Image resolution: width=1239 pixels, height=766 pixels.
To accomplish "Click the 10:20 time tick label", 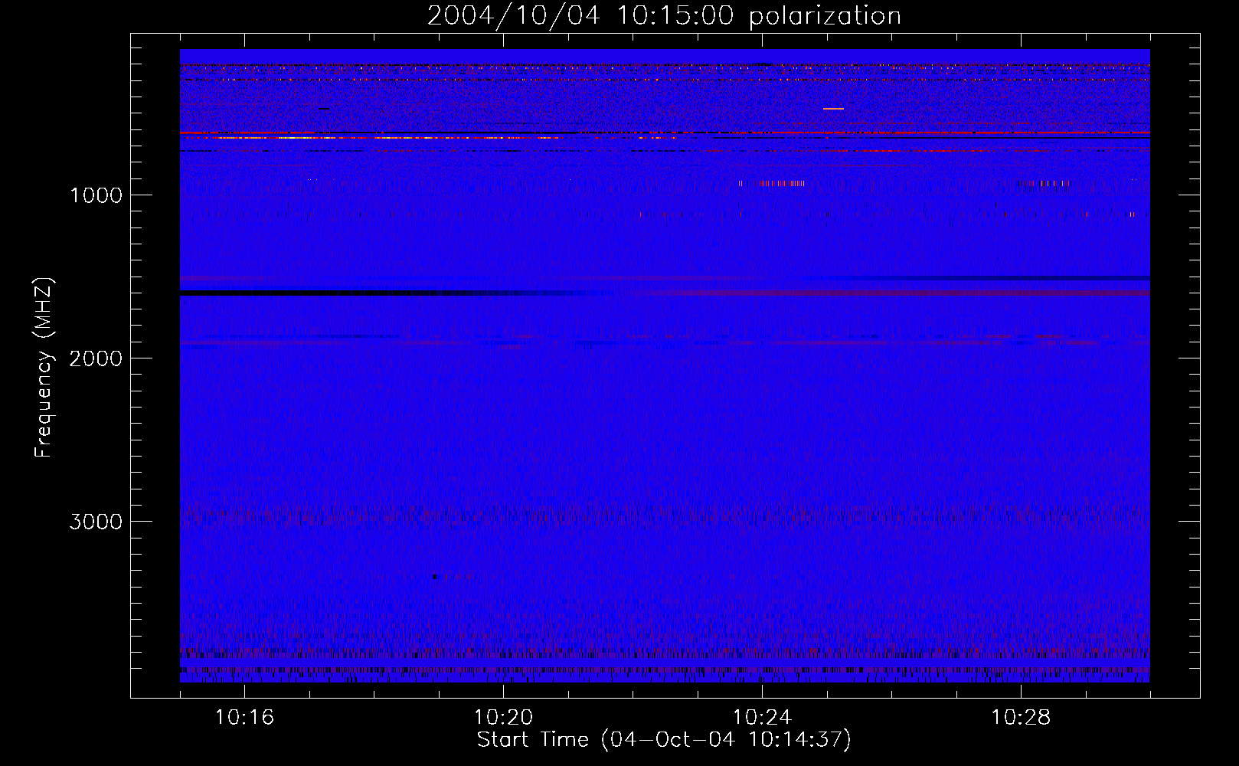I will [x=503, y=718].
